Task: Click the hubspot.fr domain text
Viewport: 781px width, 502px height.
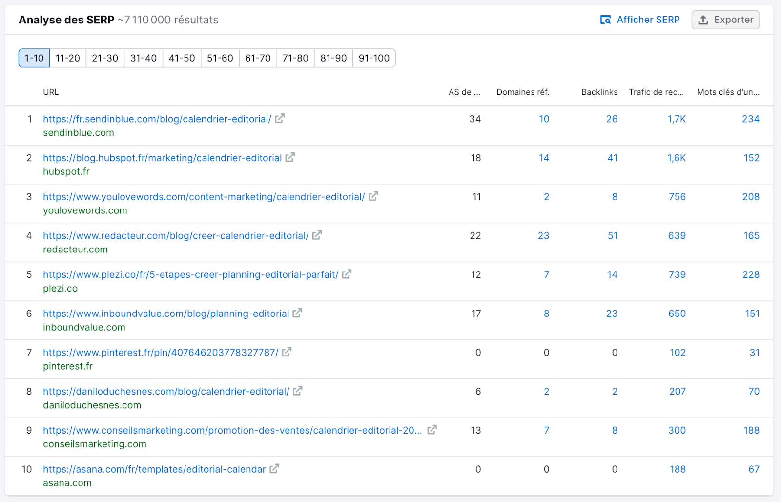Action: (x=66, y=172)
